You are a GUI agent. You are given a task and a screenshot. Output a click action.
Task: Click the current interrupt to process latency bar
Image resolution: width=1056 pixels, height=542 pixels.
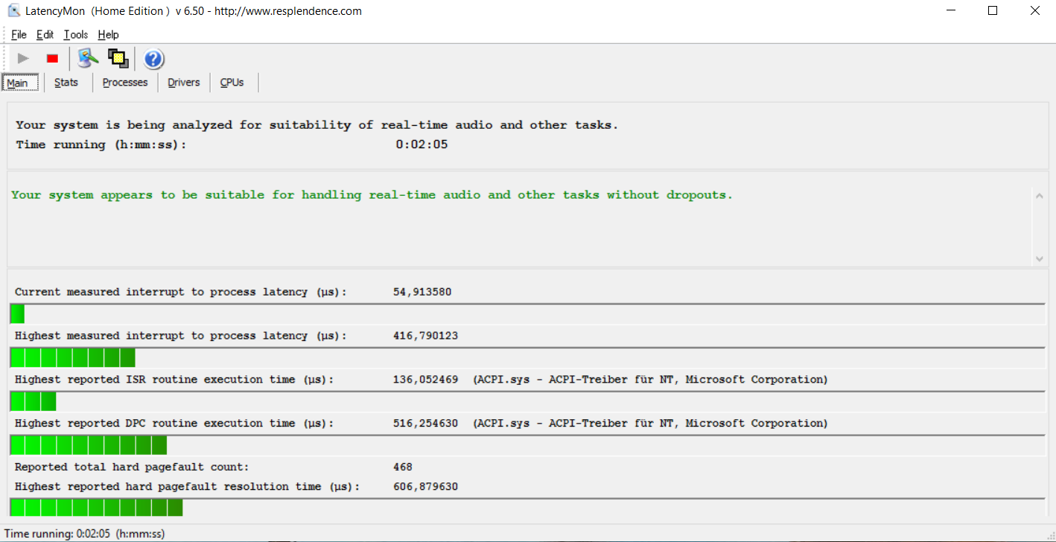point(18,314)
